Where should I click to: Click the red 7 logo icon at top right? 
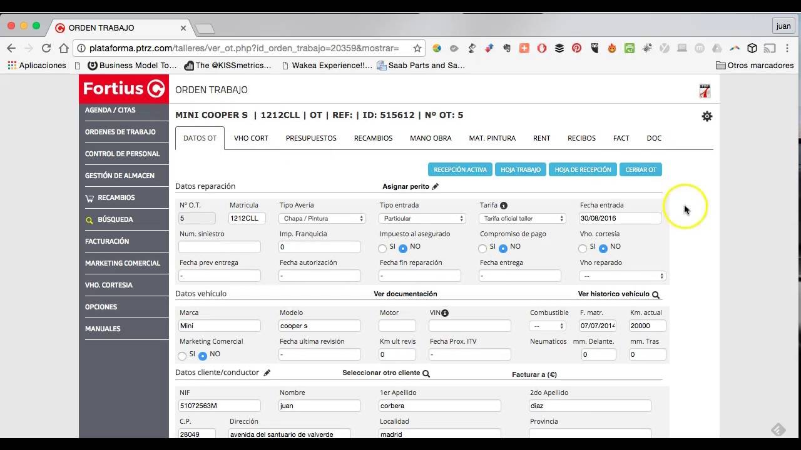tap(705, 91)
